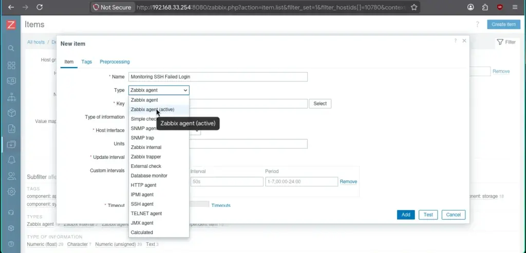Filter by Numeric (unsigned) subfilter
The image size is (526, 253).
pyautogui.click(x=116, y=244)
